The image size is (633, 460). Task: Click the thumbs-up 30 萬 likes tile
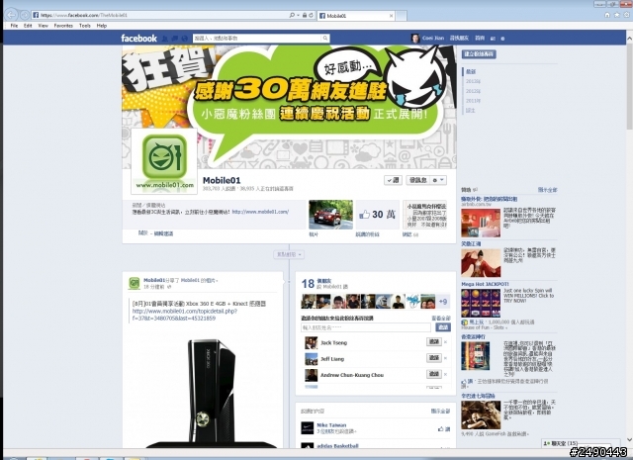coord(378,215)
